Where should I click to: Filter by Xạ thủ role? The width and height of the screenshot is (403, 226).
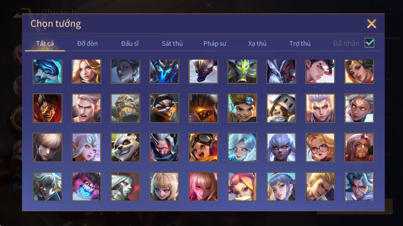coord(257,43)
